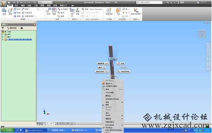Open the color style dropdown in the quick access toolbar
The image size is (212, 133).
tap(45, 3)
